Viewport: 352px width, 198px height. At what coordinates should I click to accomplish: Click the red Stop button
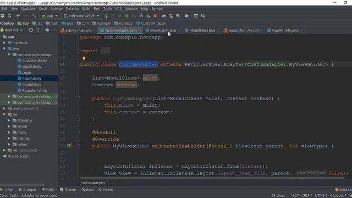click(x=155, y=16)
